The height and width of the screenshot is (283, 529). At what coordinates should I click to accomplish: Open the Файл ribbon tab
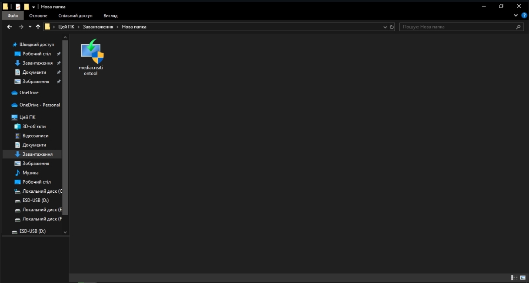(x=13, y=16)
